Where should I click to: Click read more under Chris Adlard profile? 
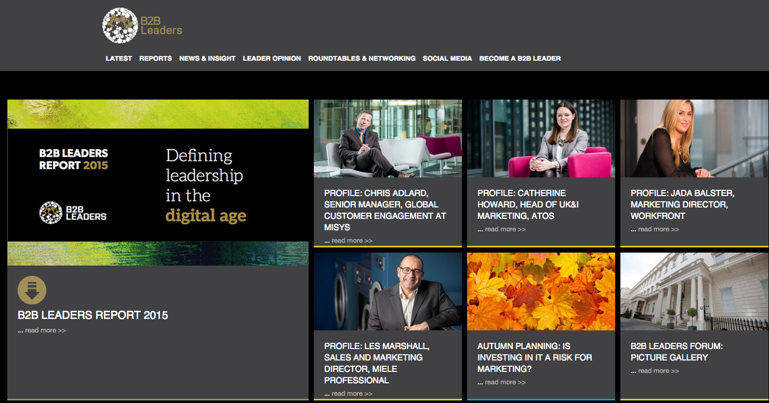point(352,241)
